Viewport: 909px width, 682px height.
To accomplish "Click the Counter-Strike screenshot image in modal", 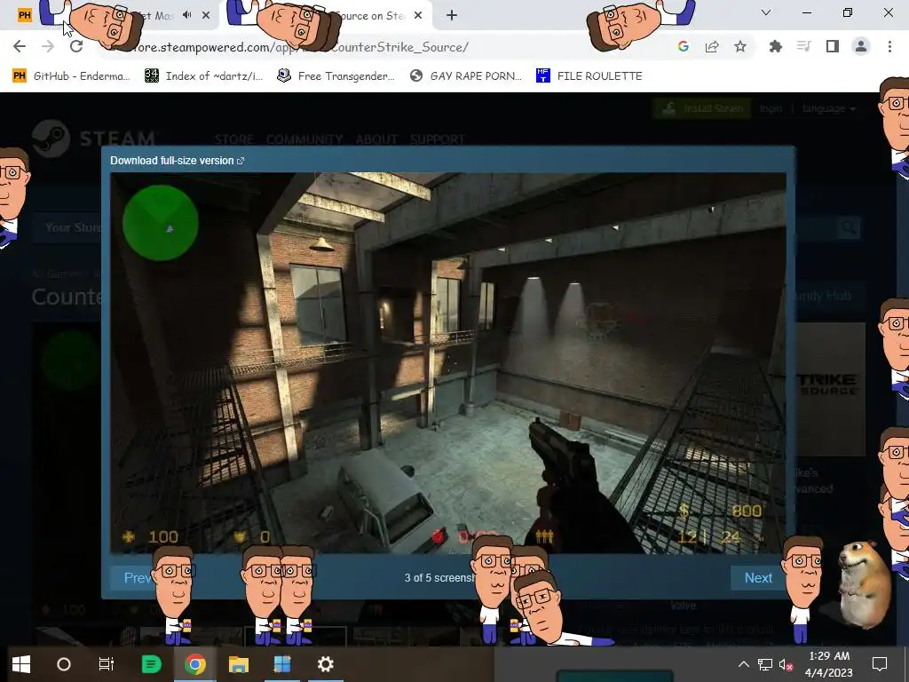I will (448, 363).
